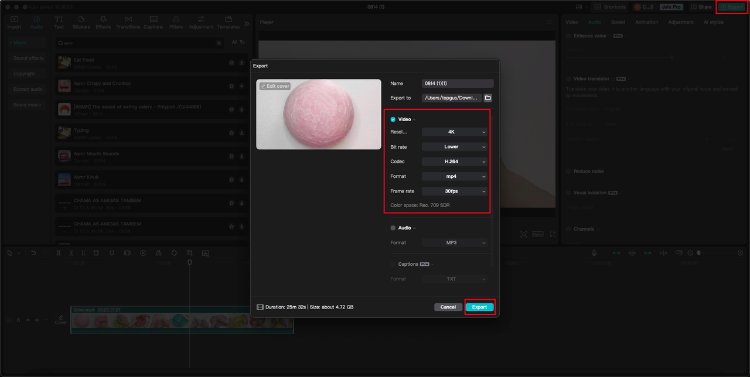The image size is (750, 377).
Task: Click the top-right Export button in toolbar
Action: (731, 7)
